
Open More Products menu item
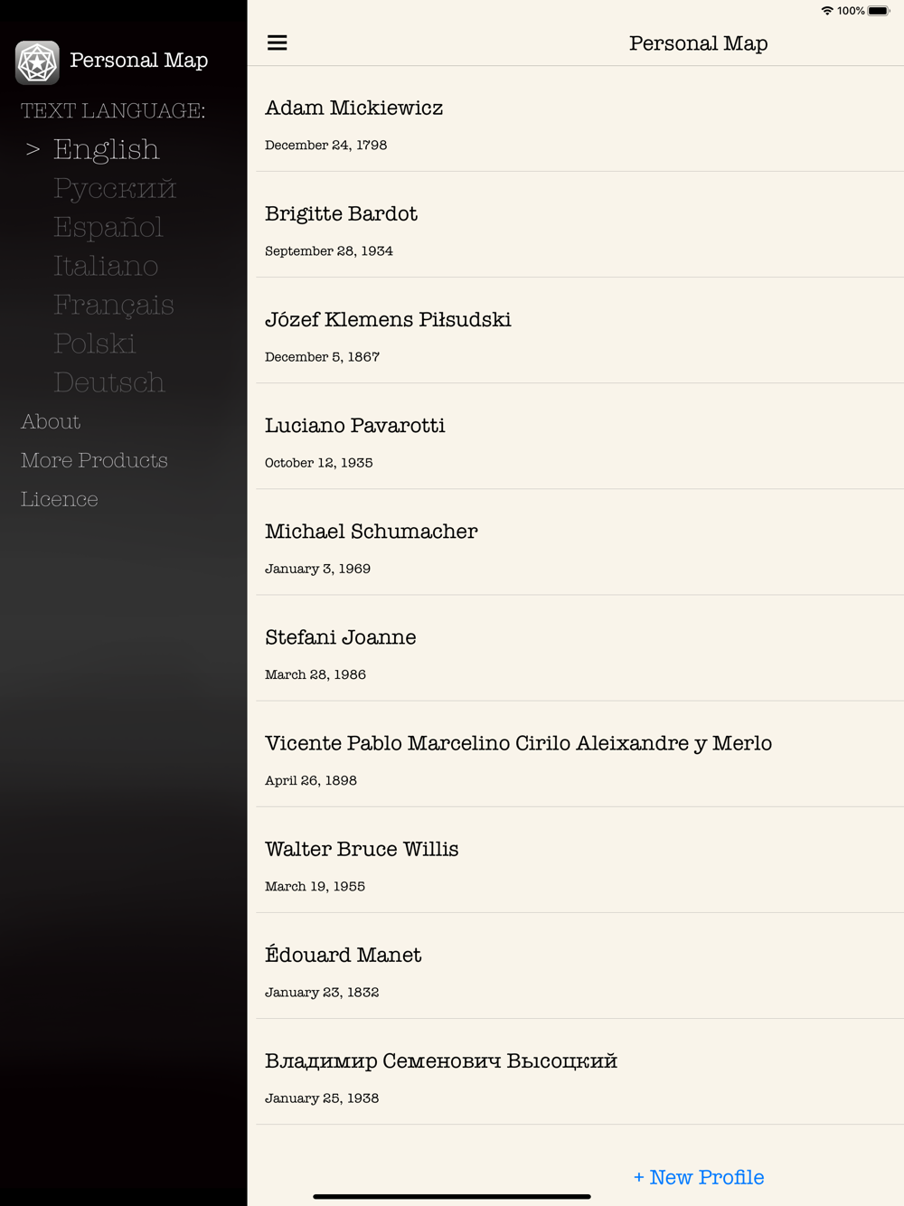[x=94, y=460]
